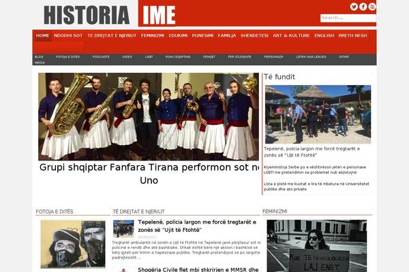This screenshot has width=409, height=272.
Task: Open the YouTube social icon
Action: tap(372, 7)
